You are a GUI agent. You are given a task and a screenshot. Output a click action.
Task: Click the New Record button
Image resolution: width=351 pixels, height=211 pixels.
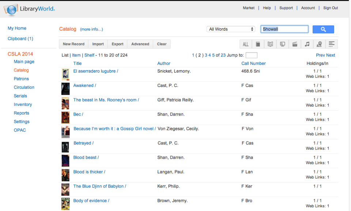point(73,44)
